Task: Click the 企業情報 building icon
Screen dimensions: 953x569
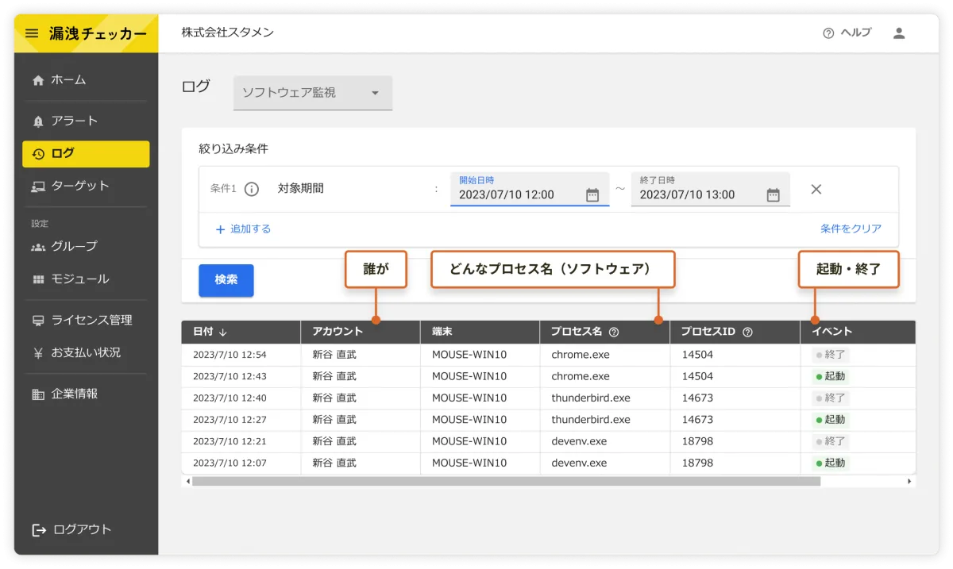Action: pos(37,393)
